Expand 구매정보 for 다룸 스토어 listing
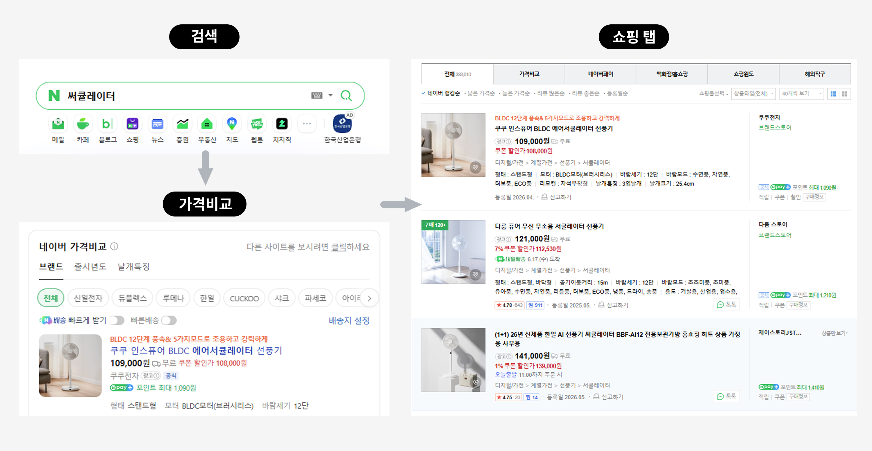 coord(798,305)
